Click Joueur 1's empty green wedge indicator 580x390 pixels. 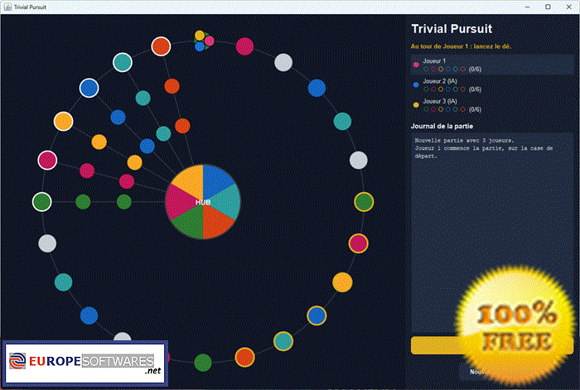point(426,69)
